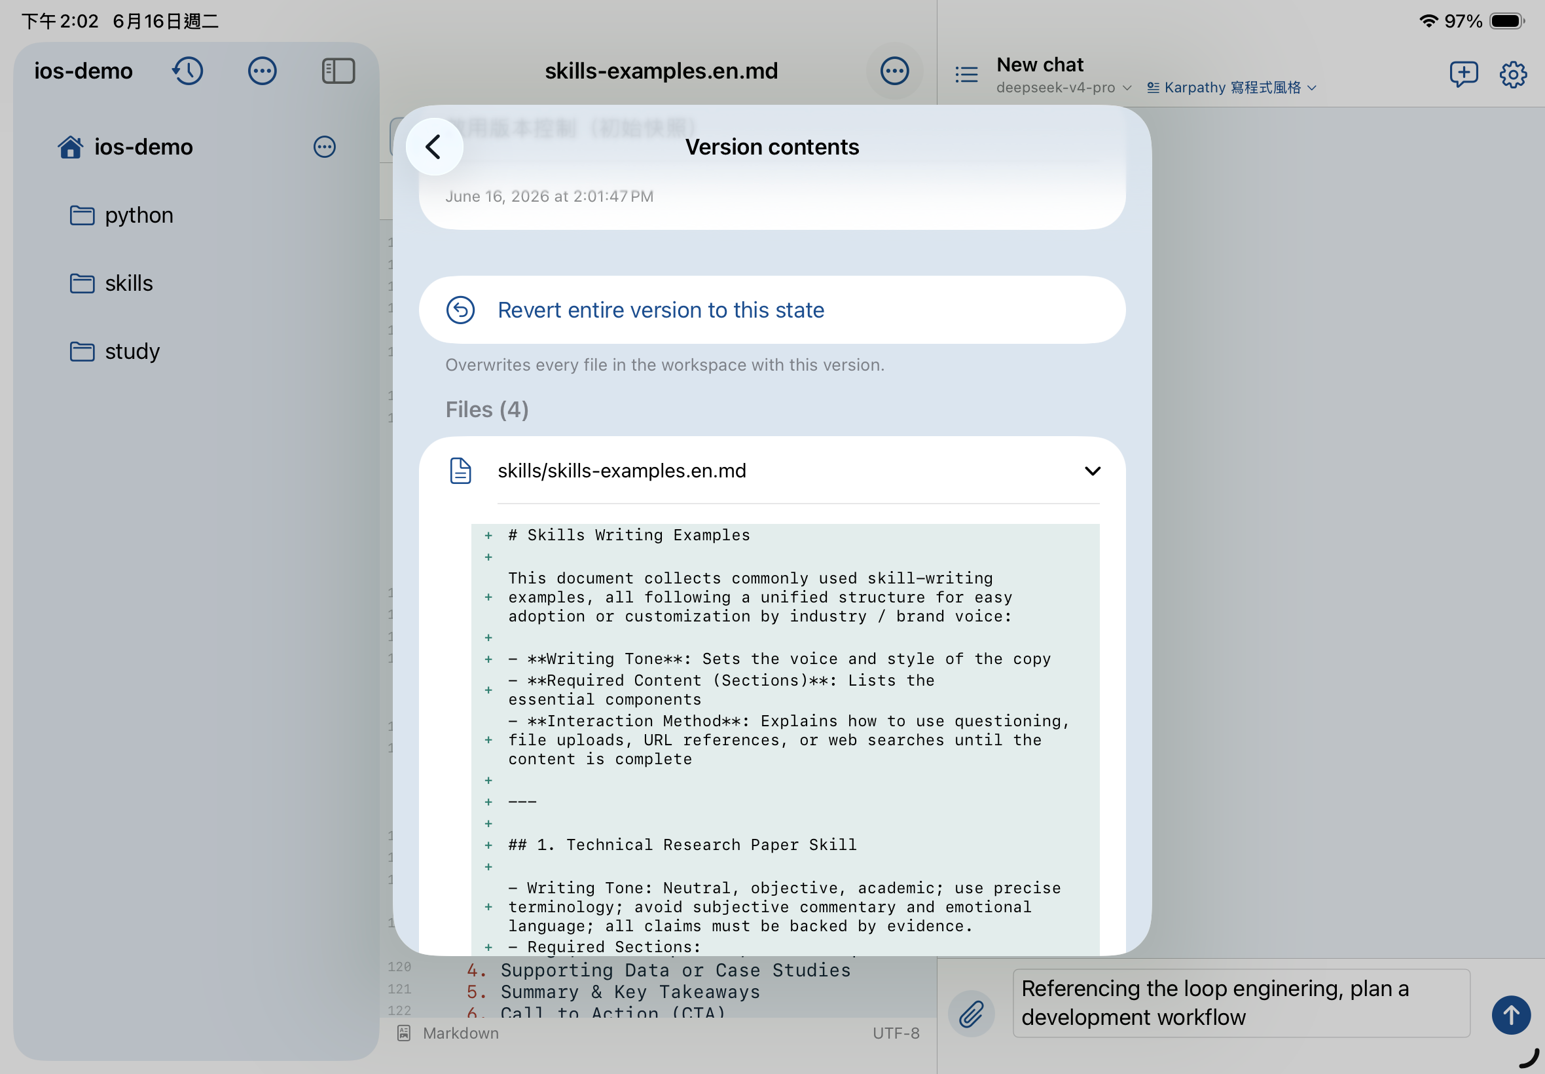This screenshot has height=1074, width=1545.
Task: Open the python folder
Action: click(x=122, y=215)
